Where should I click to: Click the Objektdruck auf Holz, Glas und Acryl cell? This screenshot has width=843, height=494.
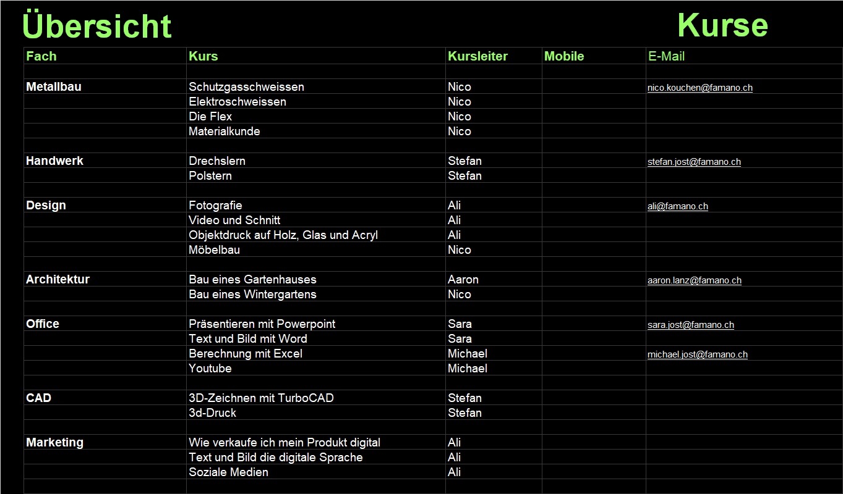[283, 235]
